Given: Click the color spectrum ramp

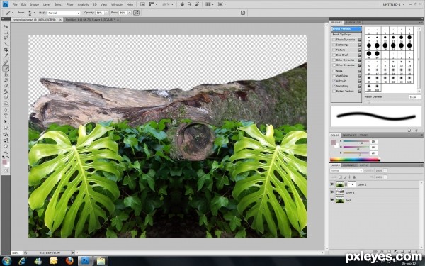Looking at the screenshot, I should 355,160.
